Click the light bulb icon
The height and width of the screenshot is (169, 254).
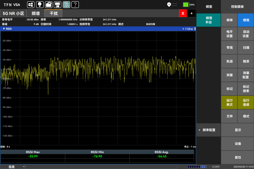(x=40, y=4)
